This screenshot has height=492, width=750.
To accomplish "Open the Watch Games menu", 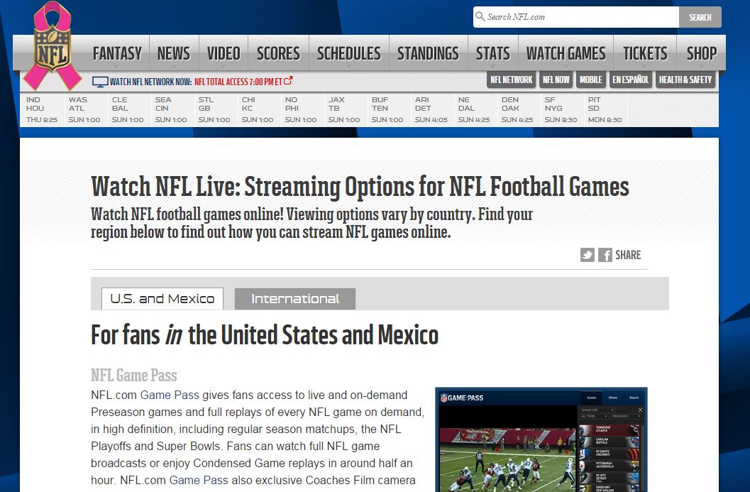I will [566, 53].
